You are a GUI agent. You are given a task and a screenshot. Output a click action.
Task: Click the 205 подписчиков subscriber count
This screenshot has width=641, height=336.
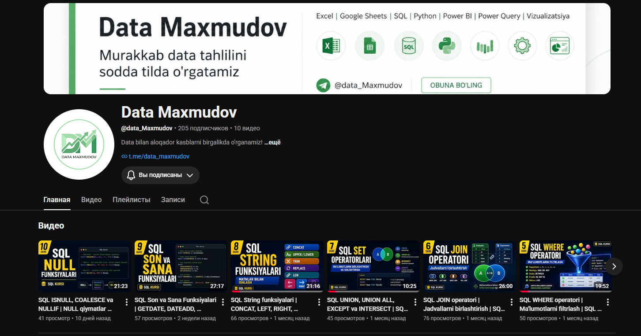(x=203, y=128)
